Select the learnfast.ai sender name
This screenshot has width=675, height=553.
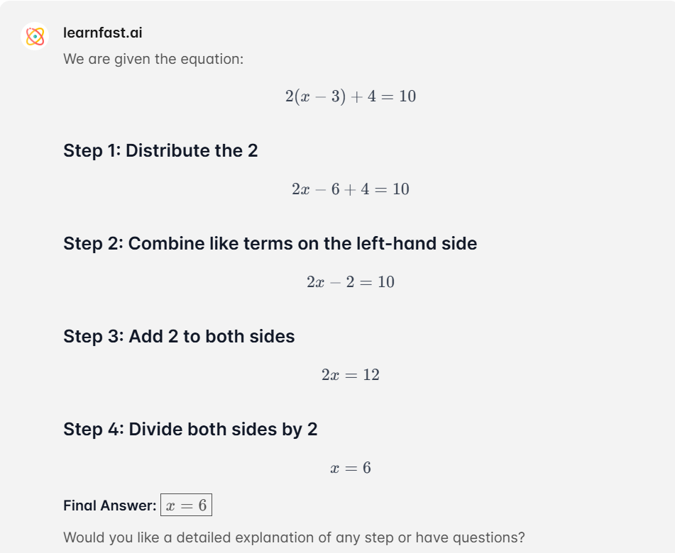102,33
